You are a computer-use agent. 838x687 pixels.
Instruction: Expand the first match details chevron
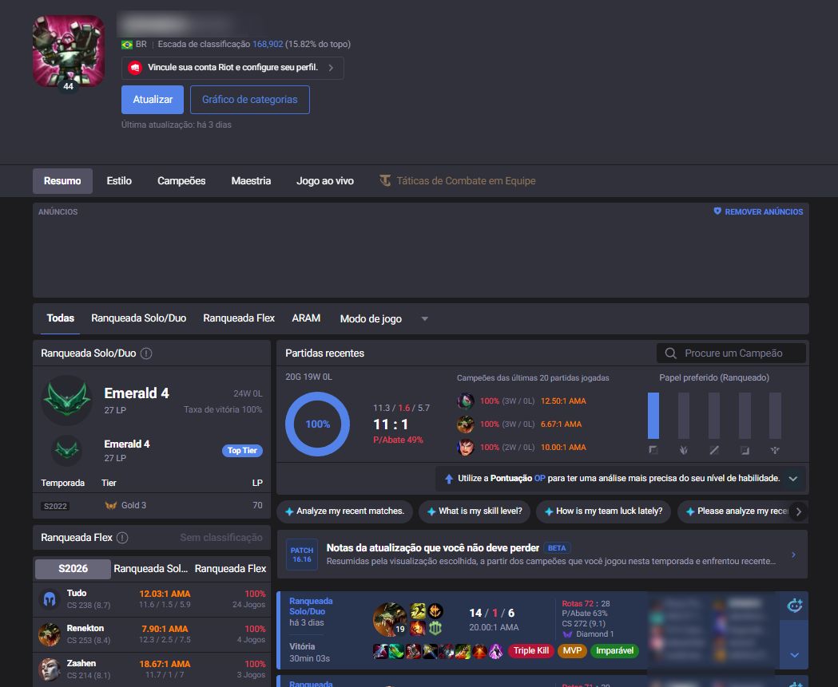(x=794, y=655)
